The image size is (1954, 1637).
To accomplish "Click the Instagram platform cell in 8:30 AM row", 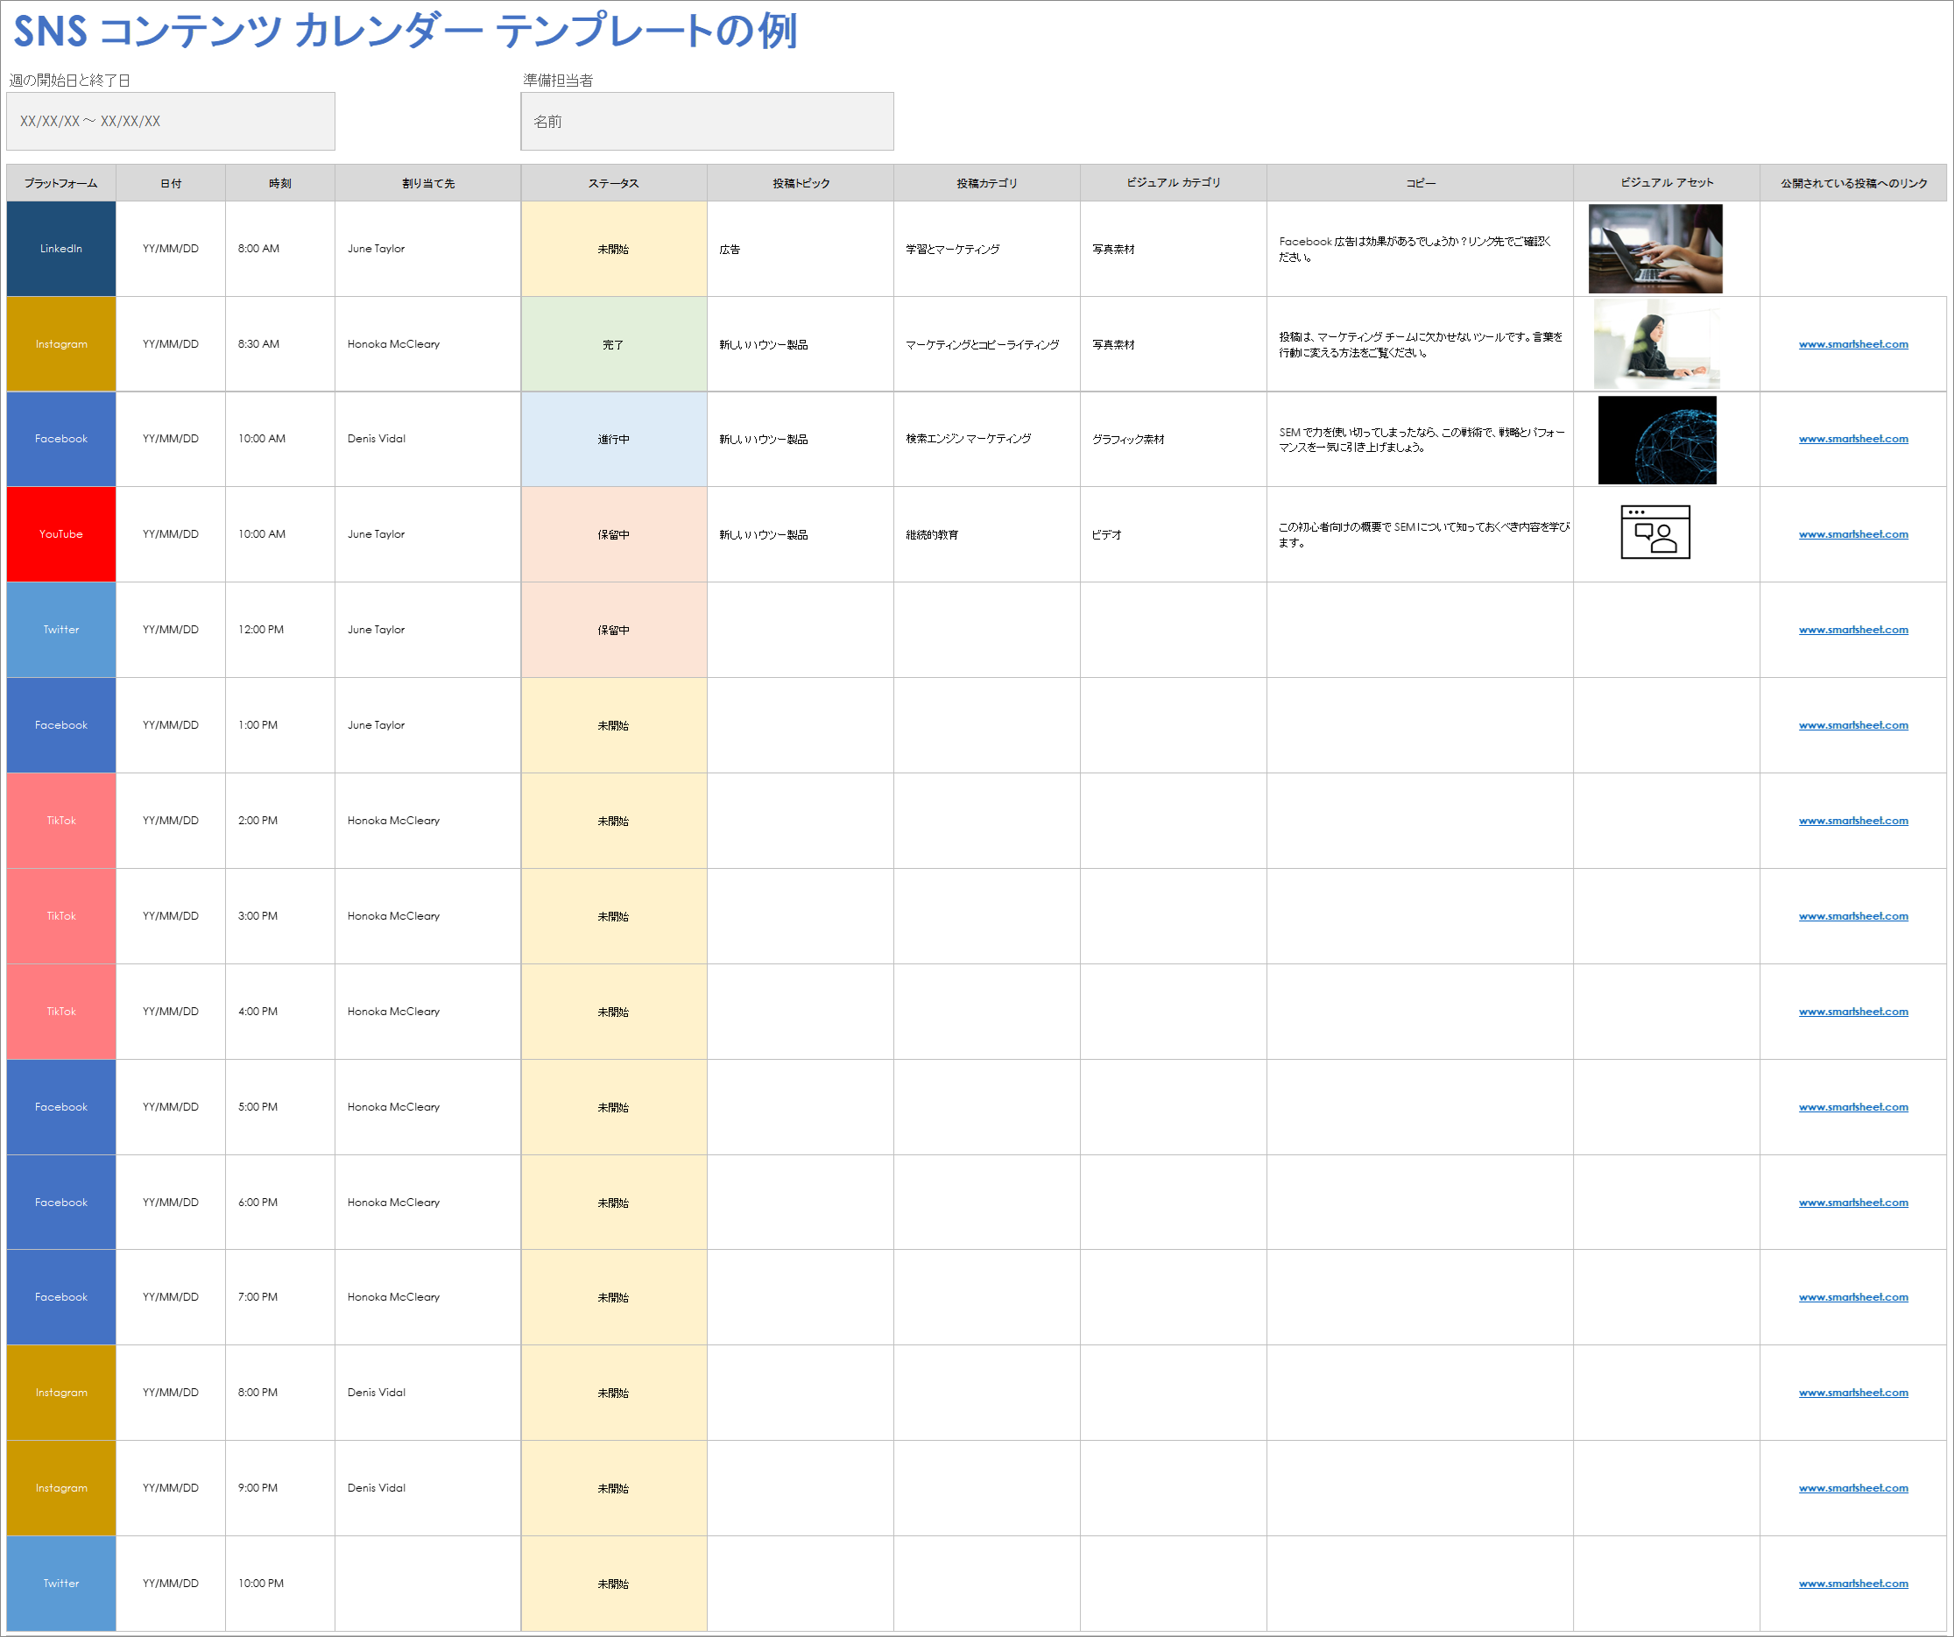I will (x=60, y=343).
